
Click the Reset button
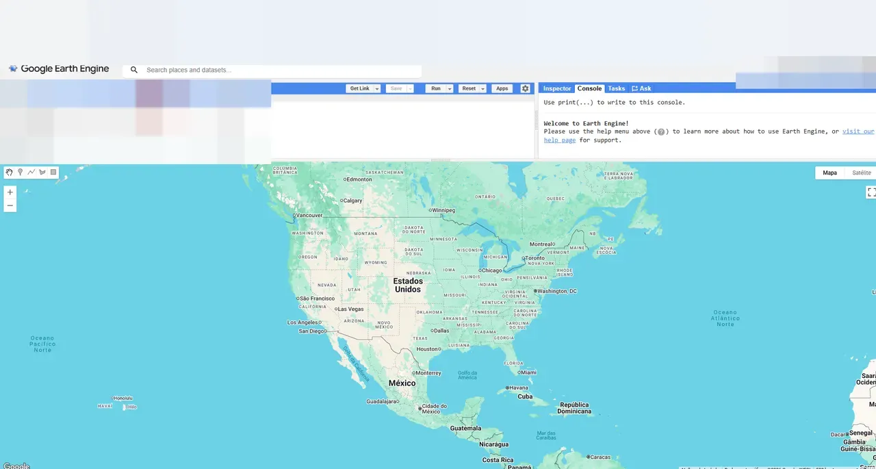pos(469,89)
